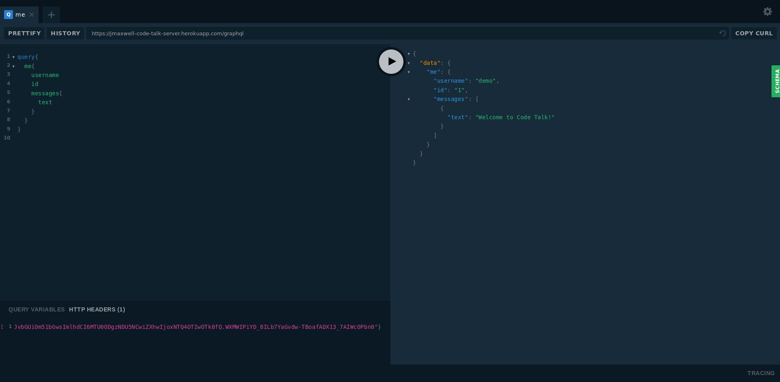Show the Tracing panel
Viewport: 780px width, 382px height.
coord(761,373)
